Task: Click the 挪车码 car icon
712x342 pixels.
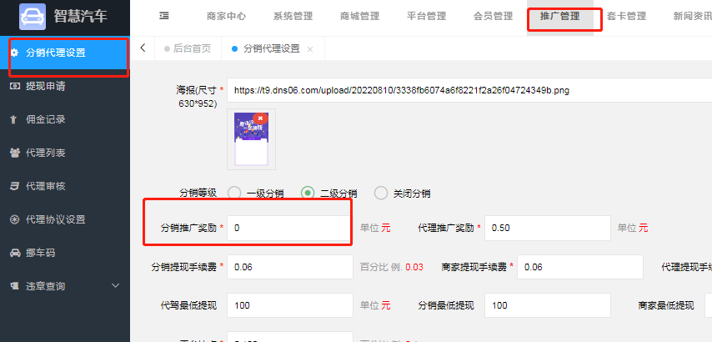Action: (15, 253)
